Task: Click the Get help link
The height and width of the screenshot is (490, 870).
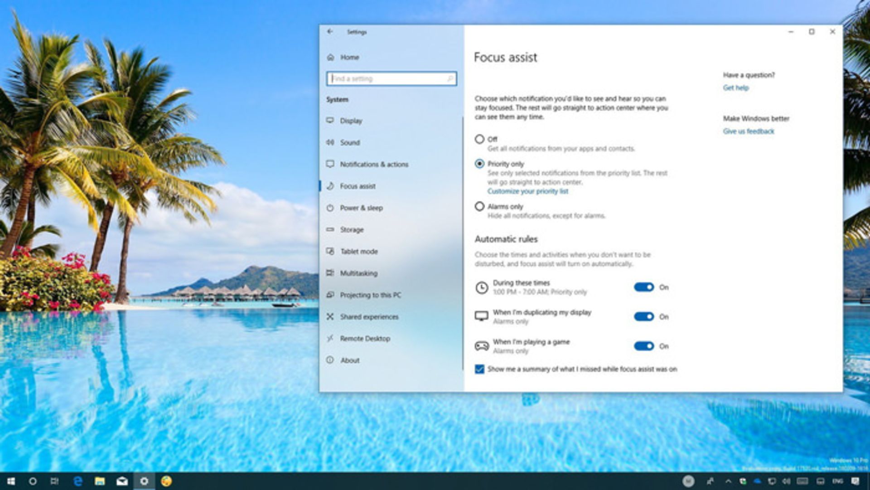Action: [736, 87]
